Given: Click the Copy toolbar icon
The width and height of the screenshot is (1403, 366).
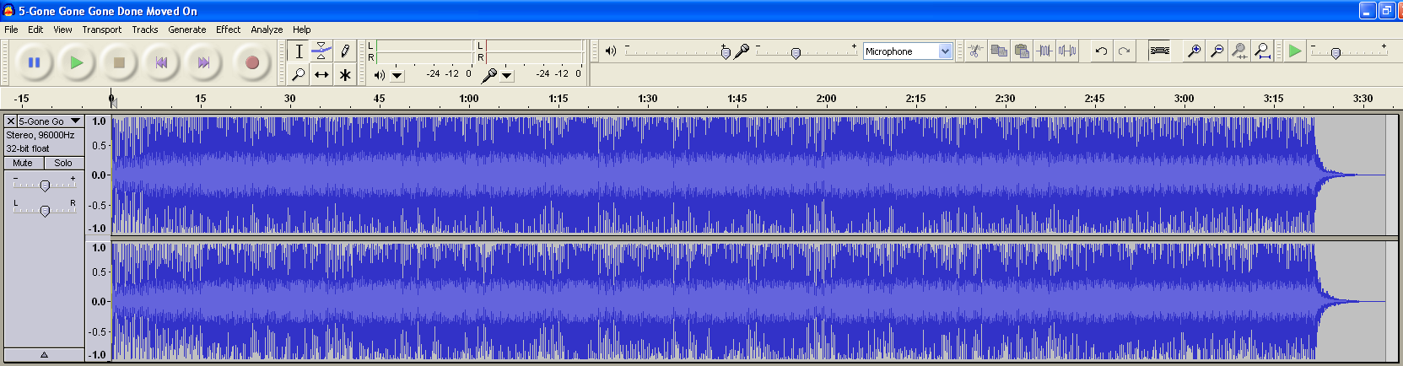Looking at the screenshot, I should 999,51.
